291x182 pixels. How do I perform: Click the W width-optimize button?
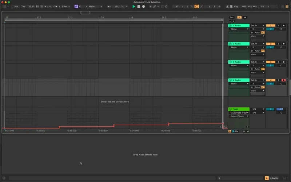(x=248, y=131)
